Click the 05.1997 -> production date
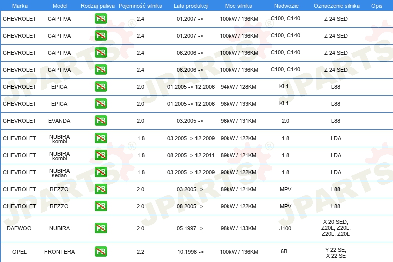This screenshot has width=393, height=262. 190,228
